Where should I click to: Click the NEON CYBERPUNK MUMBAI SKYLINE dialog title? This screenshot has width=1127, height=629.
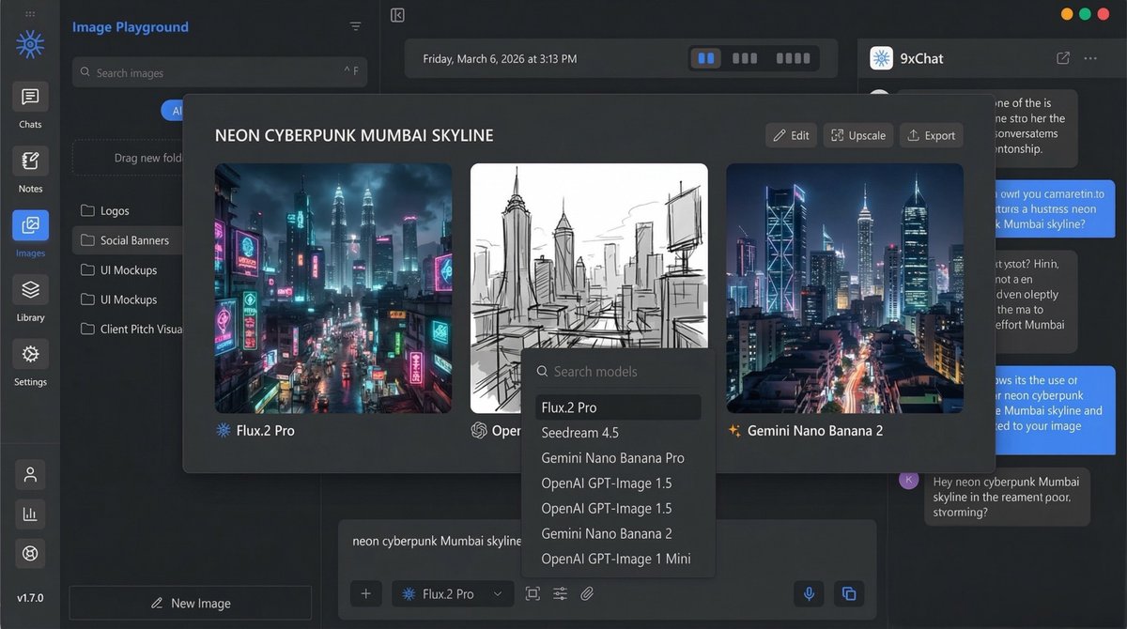354,135
